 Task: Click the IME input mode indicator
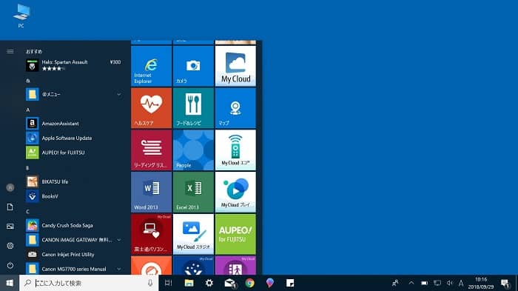(x=461, y=283)
